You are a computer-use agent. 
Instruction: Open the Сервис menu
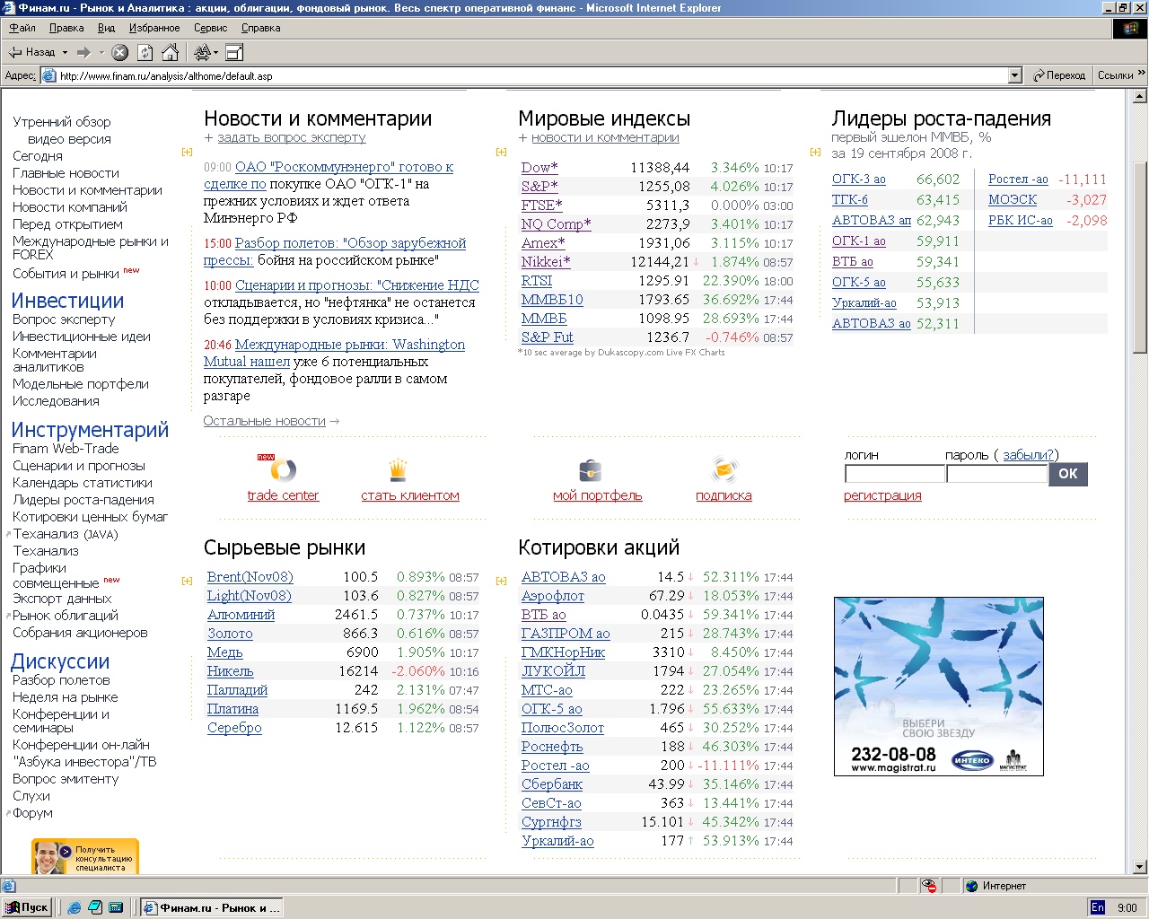pos(210,28)
